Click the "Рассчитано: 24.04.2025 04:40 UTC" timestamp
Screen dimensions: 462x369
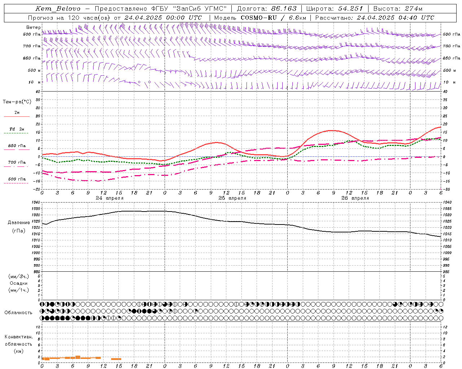pos(375,18)
